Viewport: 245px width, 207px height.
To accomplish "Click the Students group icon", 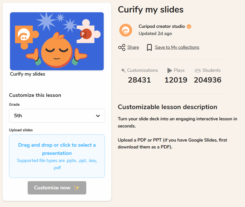I will (x=198, y=71).
